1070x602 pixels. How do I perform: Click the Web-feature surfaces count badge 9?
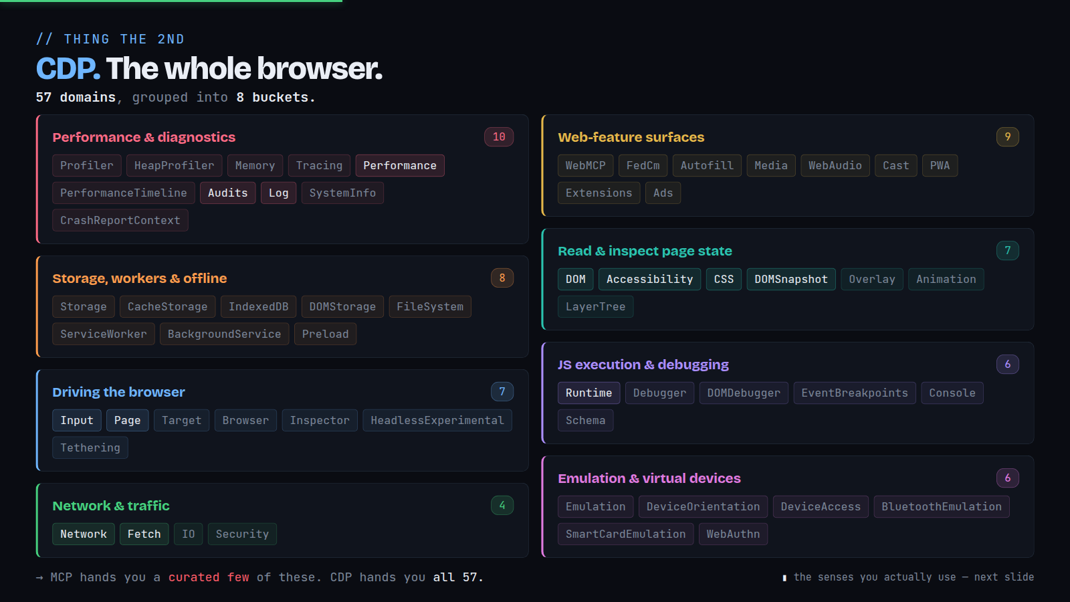1008,136
